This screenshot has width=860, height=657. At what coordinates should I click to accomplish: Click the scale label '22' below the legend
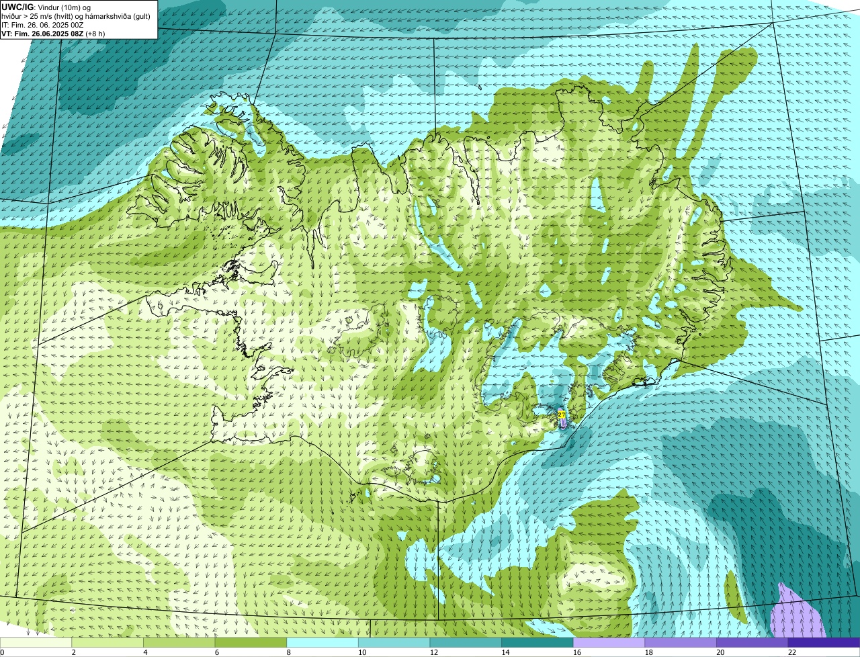(x=792, y=652)
